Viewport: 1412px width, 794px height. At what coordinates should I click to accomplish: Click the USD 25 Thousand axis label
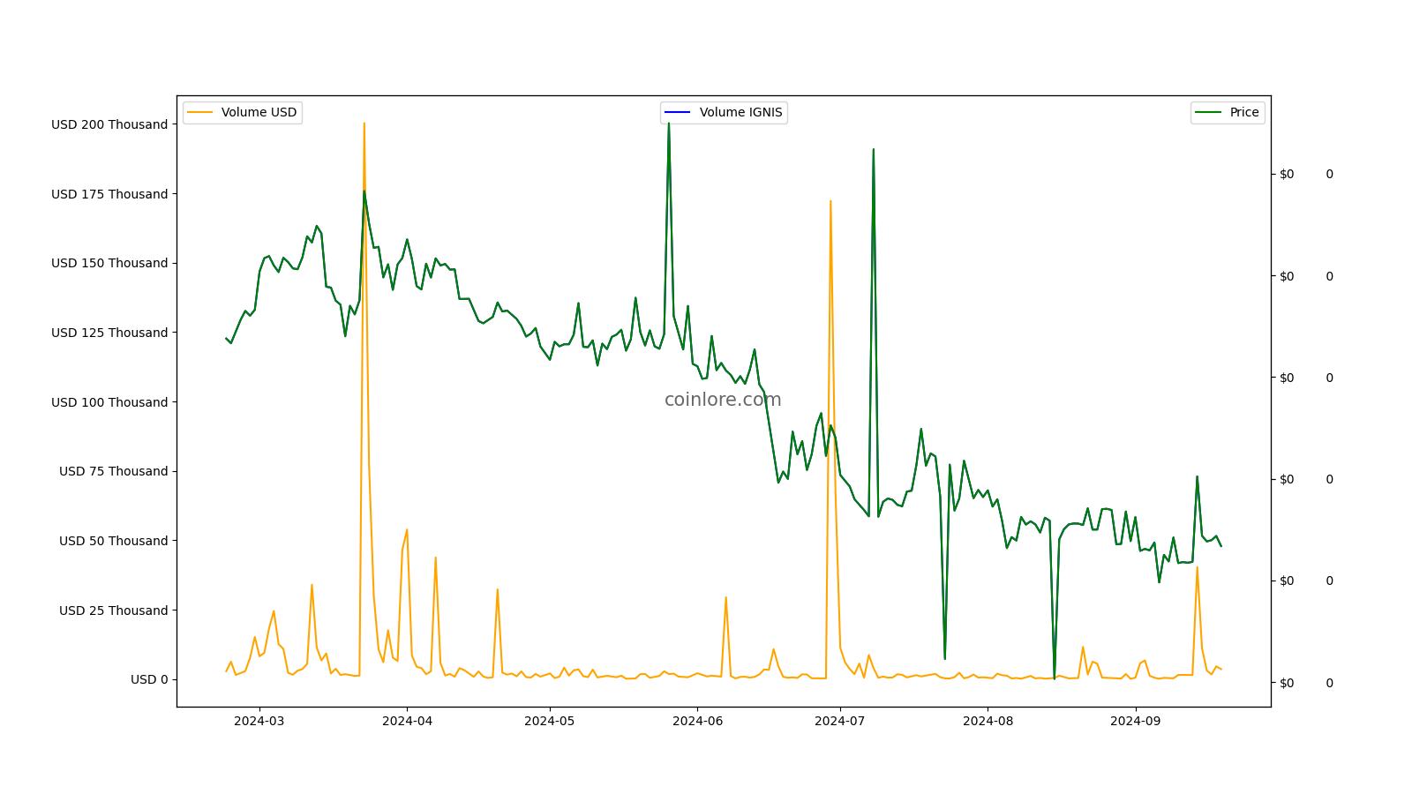pyautogui.click(x=113, y=610)
